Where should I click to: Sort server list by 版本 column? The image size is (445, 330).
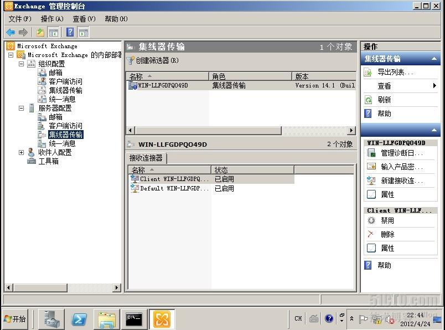[x=324, y=76]
